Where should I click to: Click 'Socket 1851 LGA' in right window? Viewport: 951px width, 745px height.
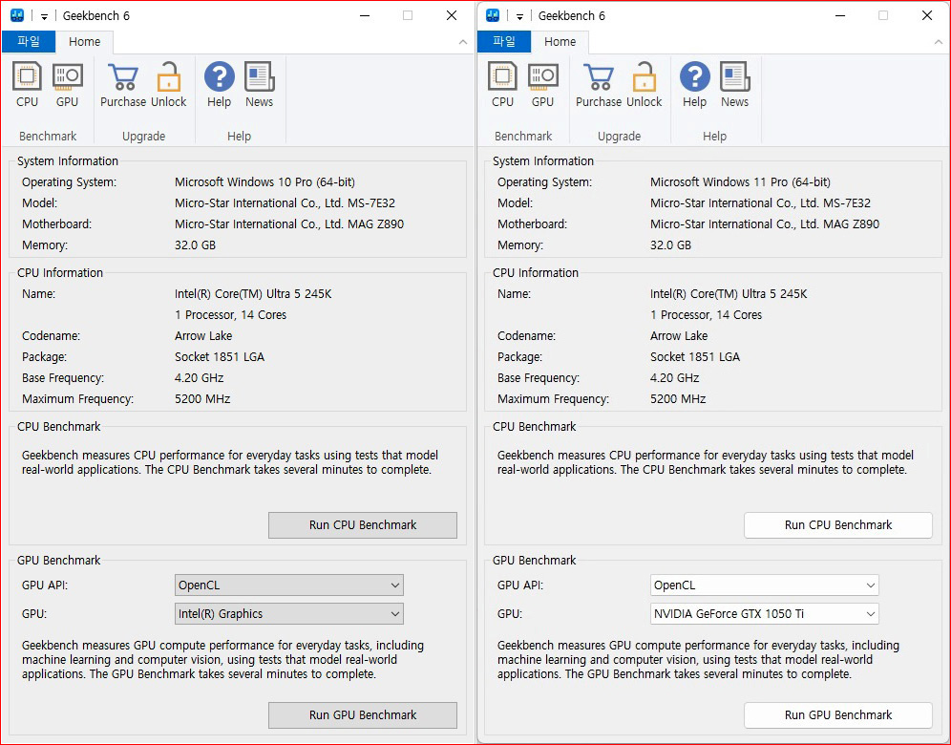(695, 356)
